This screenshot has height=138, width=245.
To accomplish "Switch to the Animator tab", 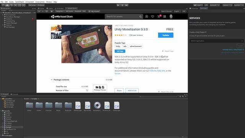I will click(x=60, y=8).
